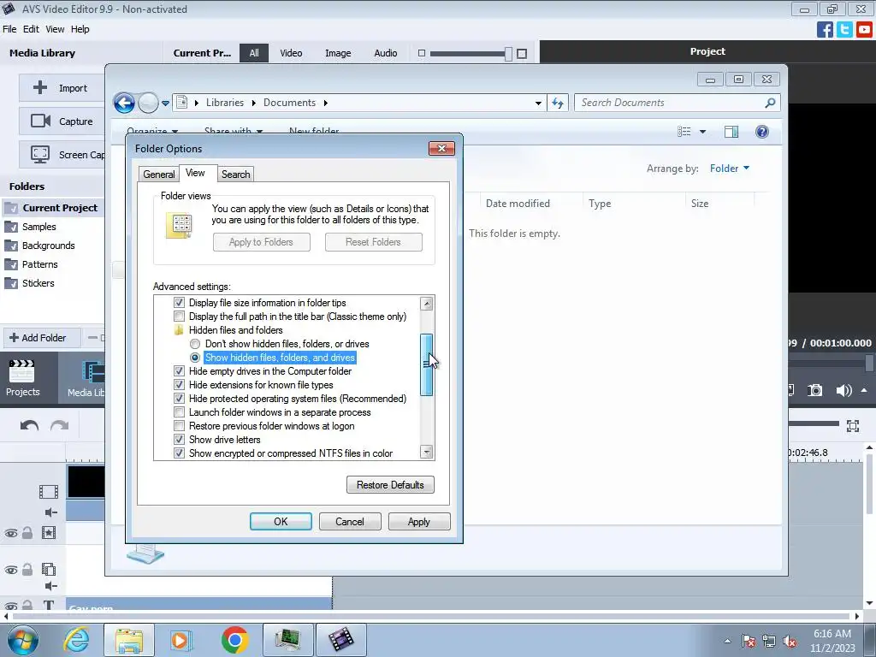Click the video track filmstrip icon
The width and height of the screenshot is (876, 657).
49,492
